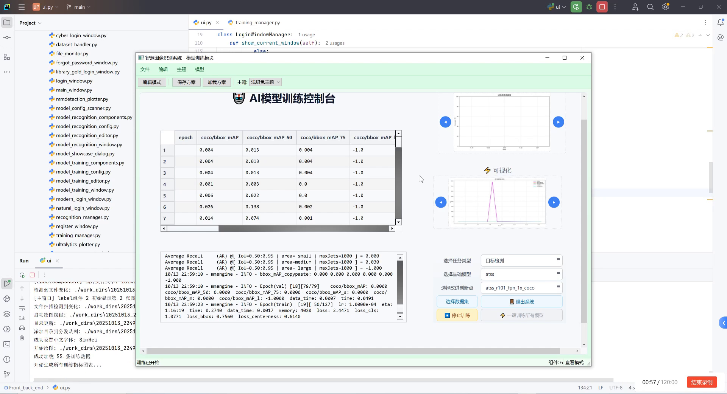The height and width of the screenshot is (394, 727).
Task: Open the Structure tool window icon
Action: pyautogui.click(x=7, y=57)
